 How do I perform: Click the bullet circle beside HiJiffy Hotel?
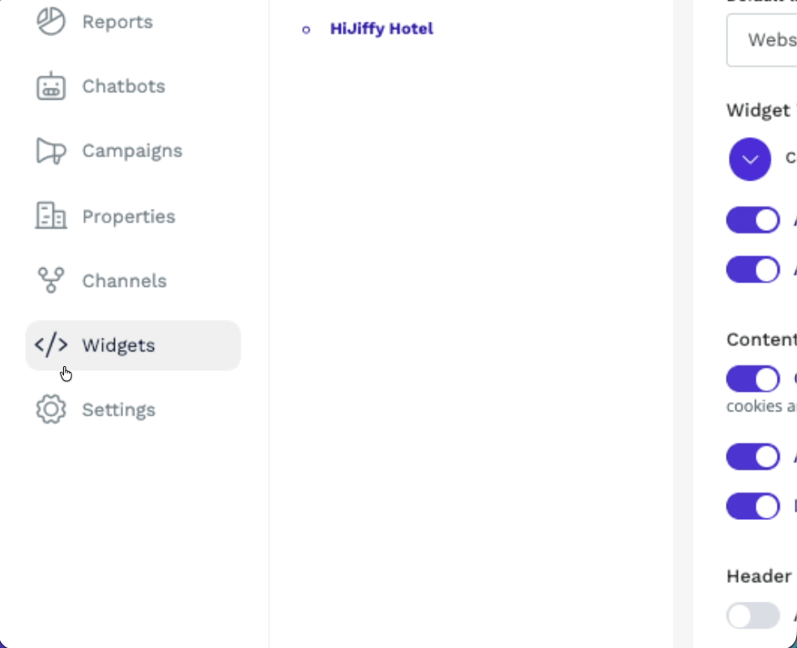coord(306,30)
